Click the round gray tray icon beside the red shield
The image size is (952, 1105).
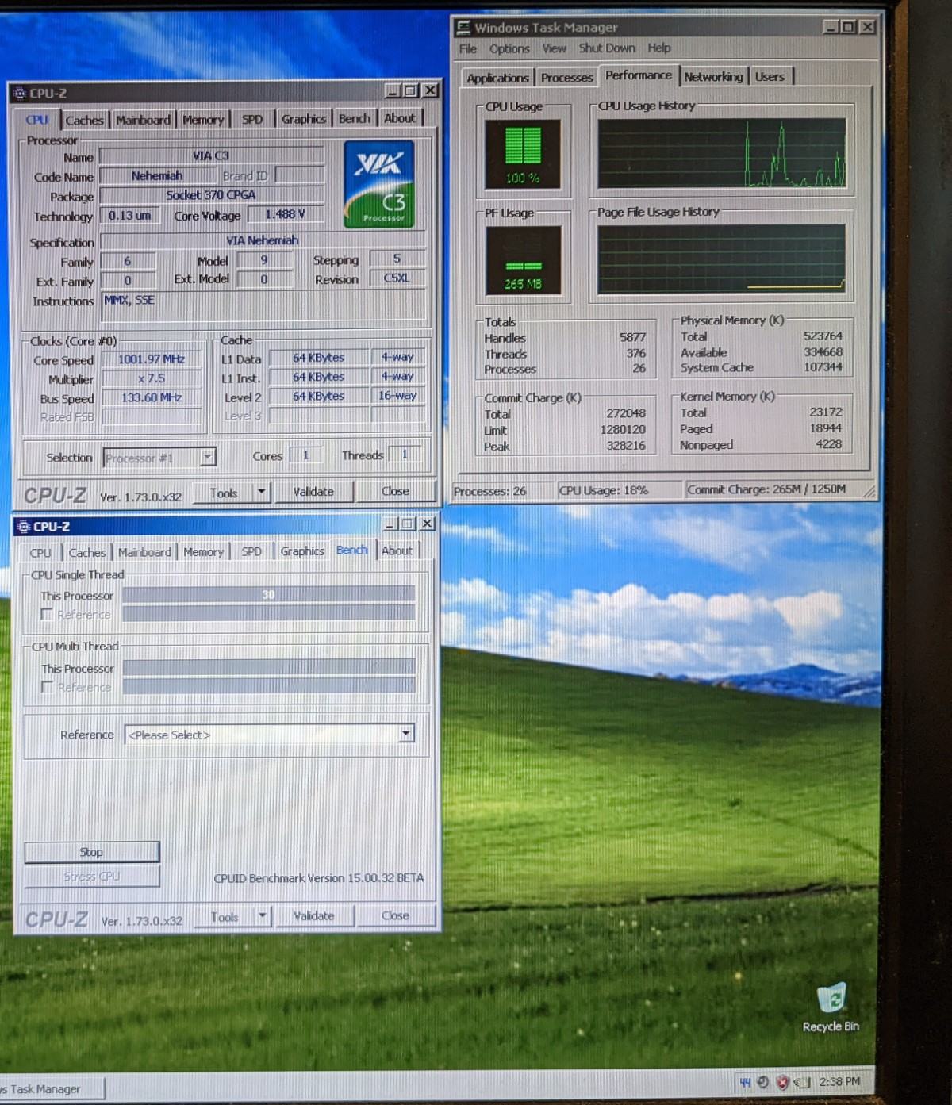click(x=763, y=1082)
